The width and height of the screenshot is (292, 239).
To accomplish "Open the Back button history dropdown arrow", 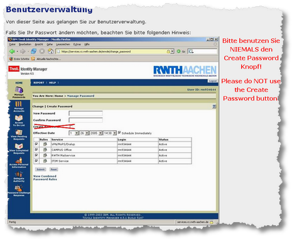I will (x=17, y=52).
